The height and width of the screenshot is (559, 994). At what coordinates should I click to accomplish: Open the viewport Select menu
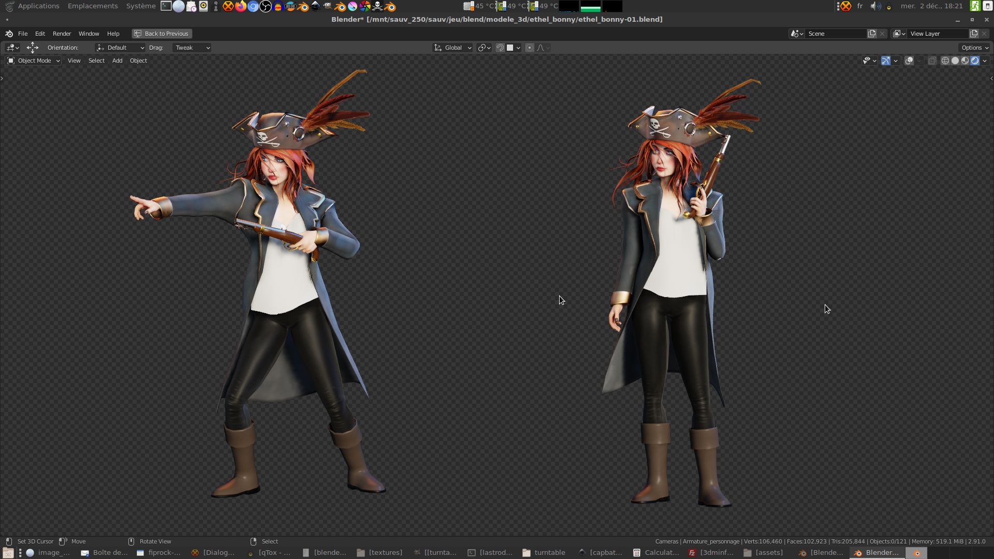pyautogui.click(x=96, y=61)
